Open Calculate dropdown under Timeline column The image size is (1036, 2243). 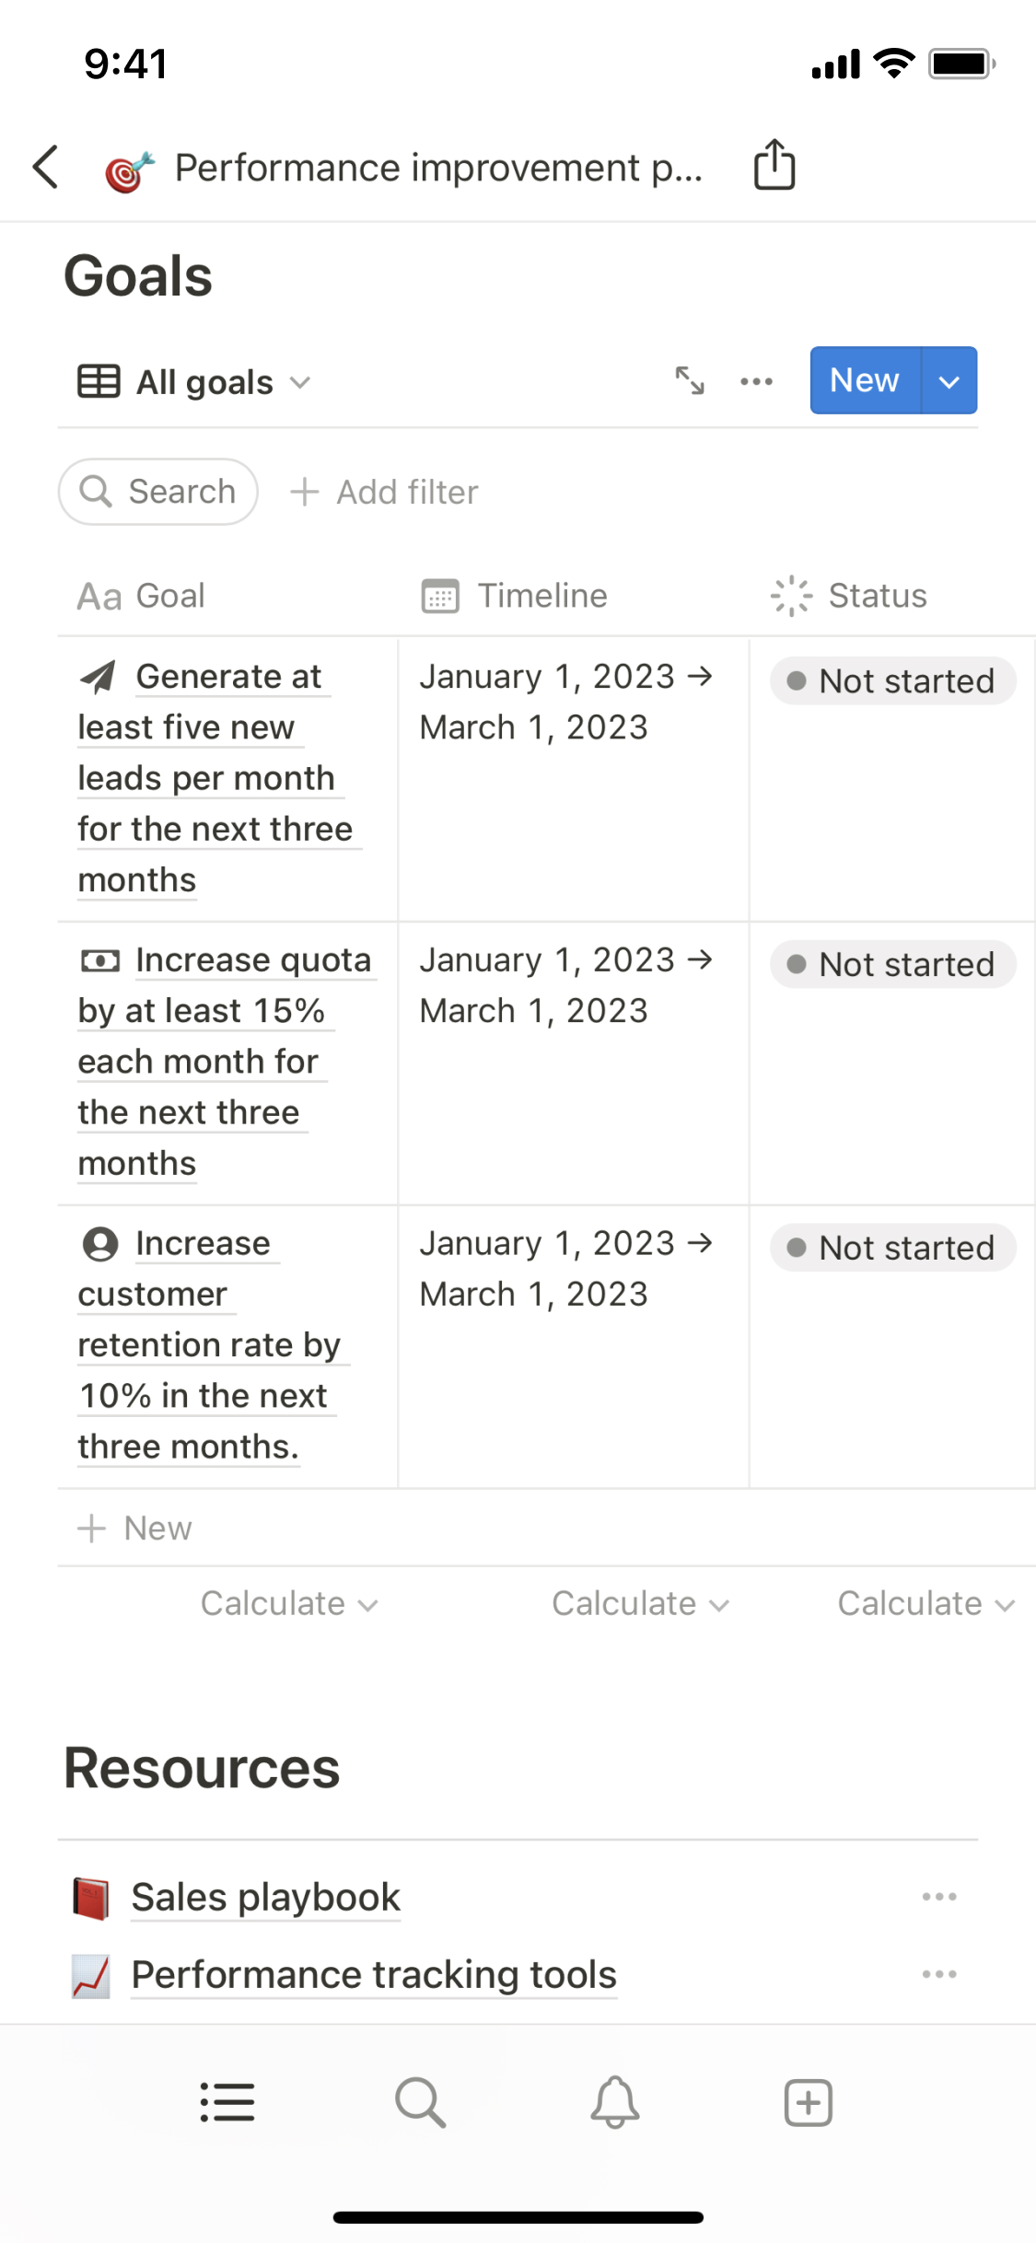(x=640, y=1604)
